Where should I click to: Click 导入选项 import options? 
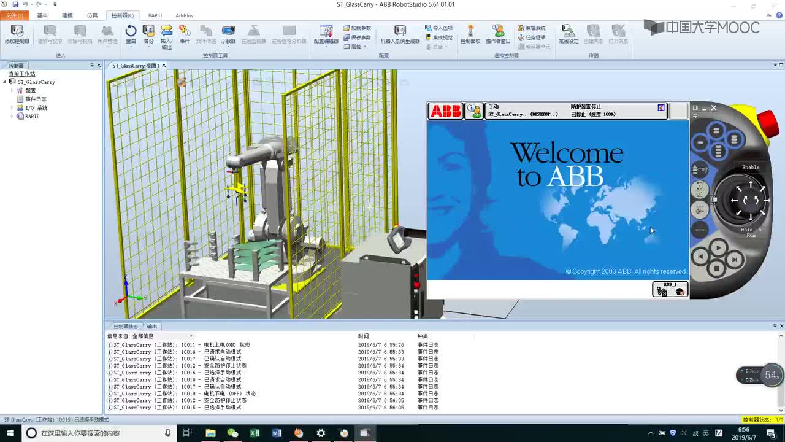pos(439,28)
